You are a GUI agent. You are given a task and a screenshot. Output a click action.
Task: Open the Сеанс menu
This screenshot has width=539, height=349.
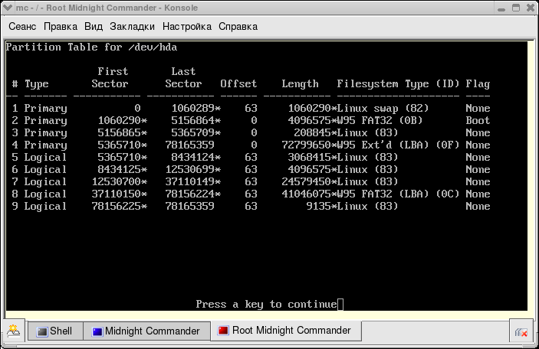click(22, 27)
